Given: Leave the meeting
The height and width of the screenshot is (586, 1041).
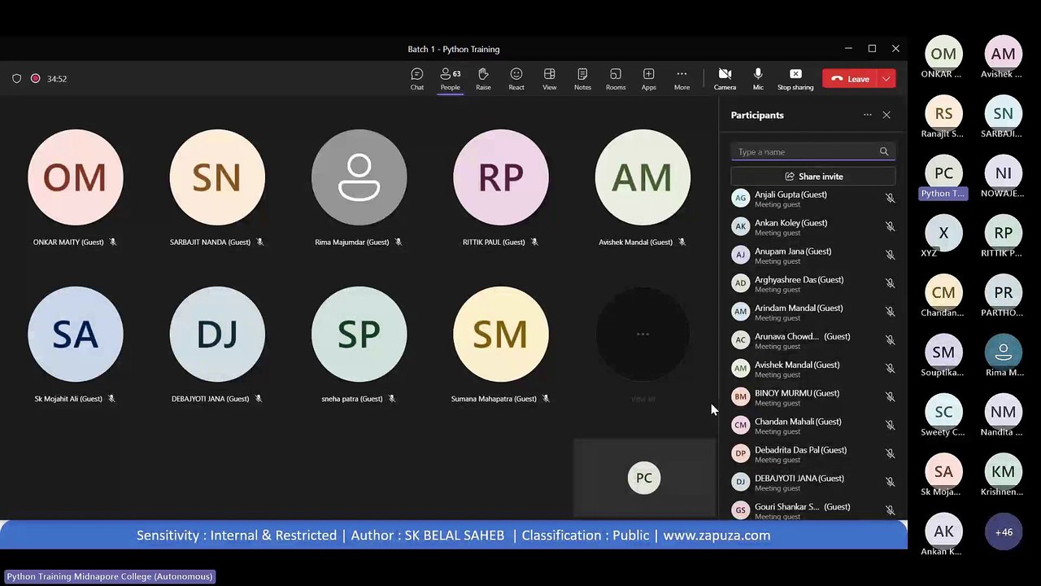Looking at the screenshot, I should pos(850,79).
